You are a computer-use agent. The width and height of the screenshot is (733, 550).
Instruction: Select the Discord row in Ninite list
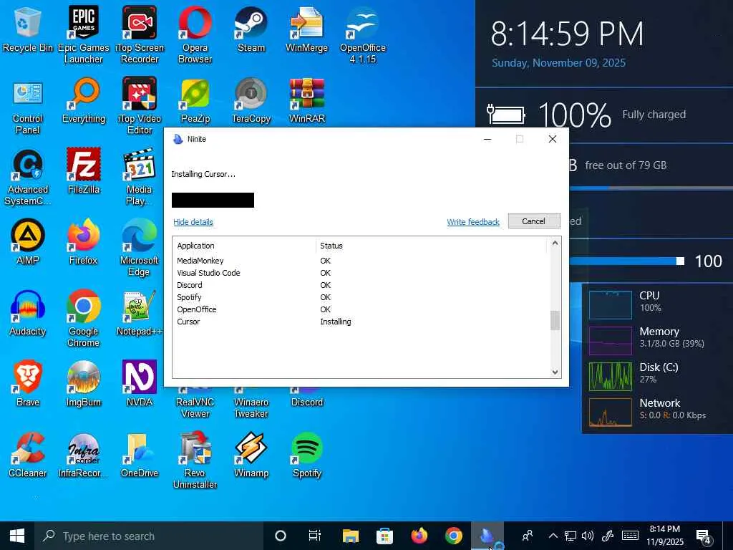[361, 285]
